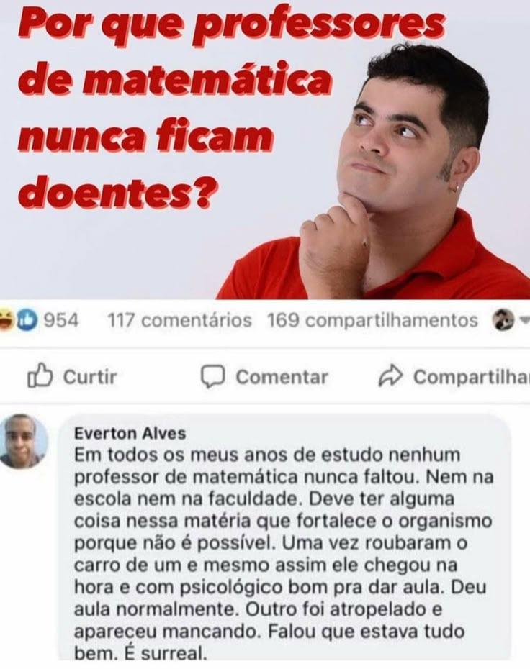Click the Comentar button label
Image resolution: width=530 pixels, height=669 pixels.
click(x=282, y=377)
